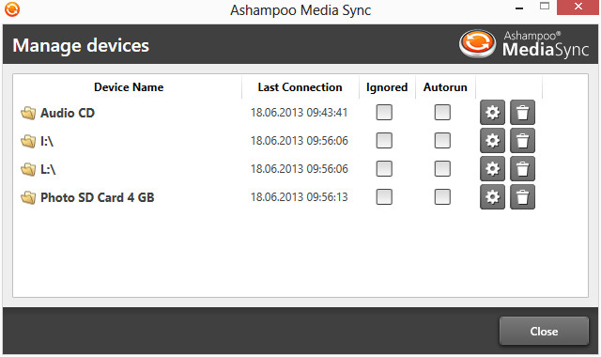Sort by Last Connection column header

300,87
